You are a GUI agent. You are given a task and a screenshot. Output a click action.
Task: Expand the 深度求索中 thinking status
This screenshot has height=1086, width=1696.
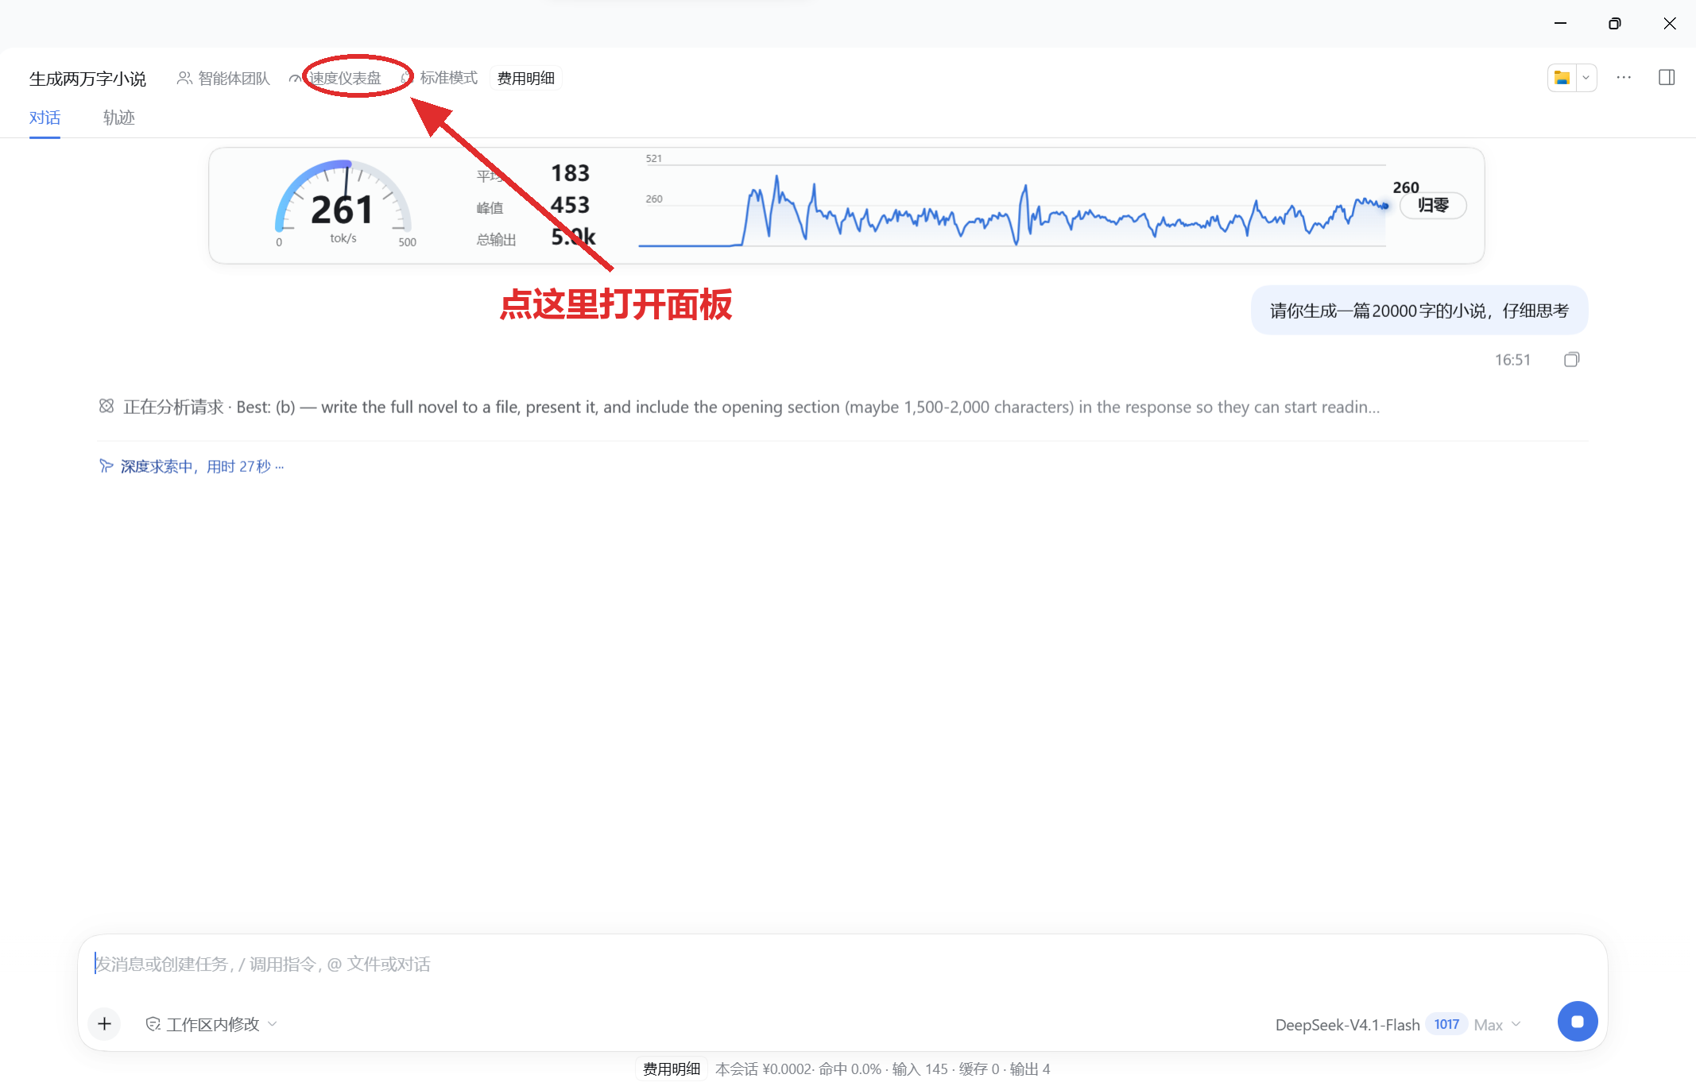(191, 466)
